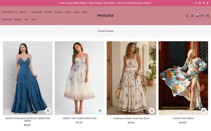The width and height of the screenshot is (211, 131).
Task: Open CORSET TOP FLOWER DRESS MIDI title
Action: (x=79, y=118)
